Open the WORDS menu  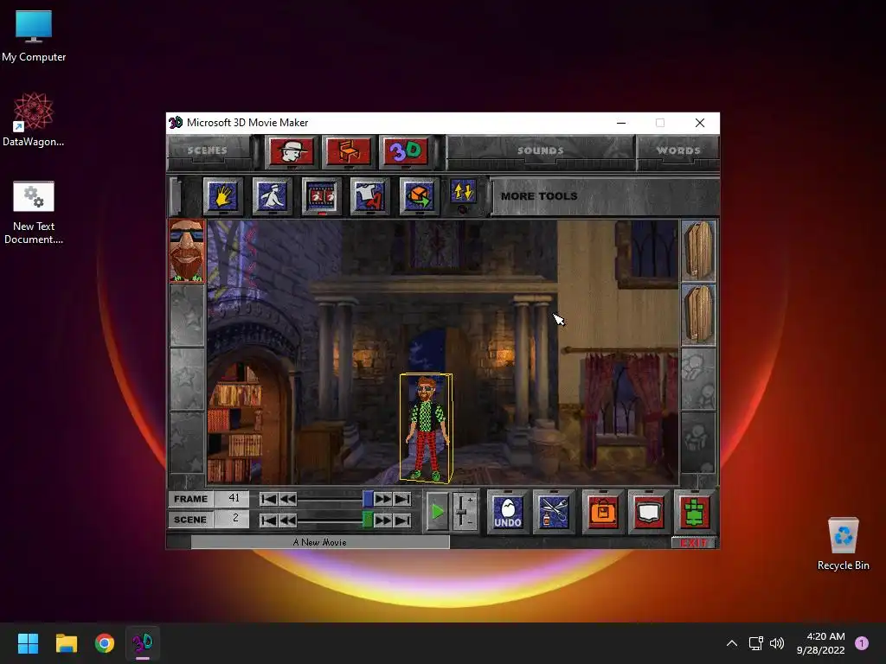(678, 150)
